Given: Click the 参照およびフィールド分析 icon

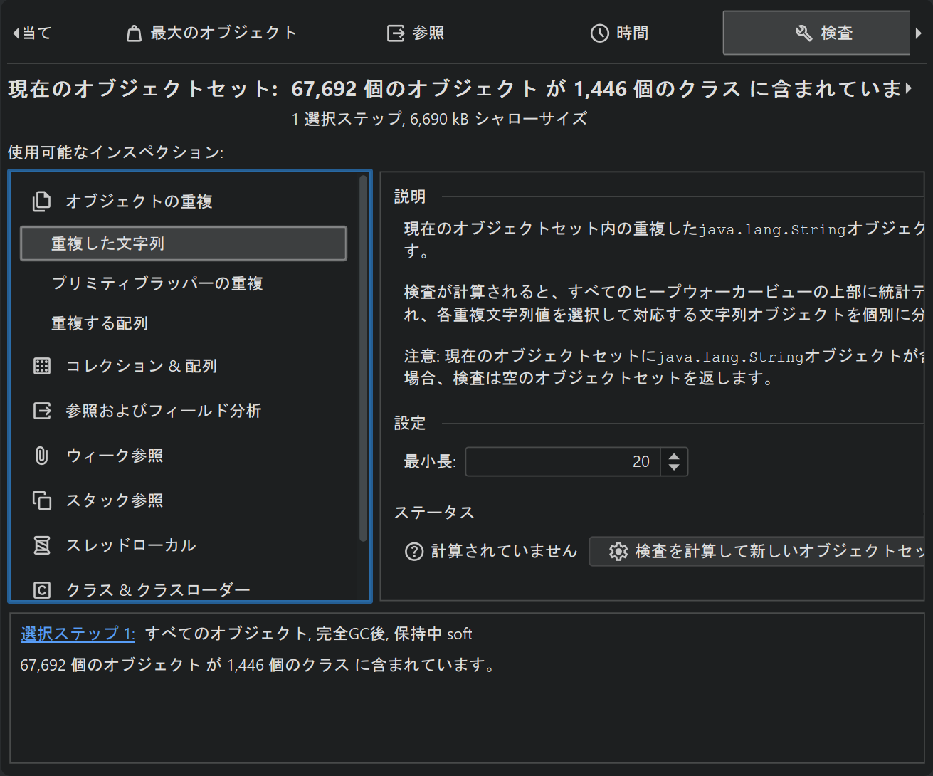Looking at the screenshot, I should coord(42,411).
